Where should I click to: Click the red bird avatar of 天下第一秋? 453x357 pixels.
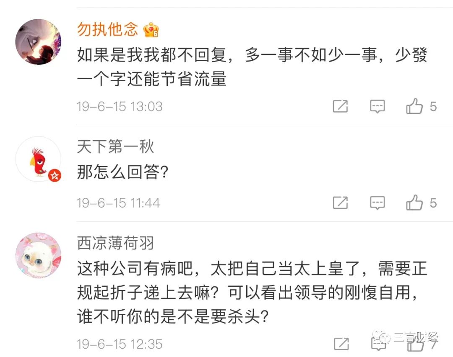click(39, 159)
